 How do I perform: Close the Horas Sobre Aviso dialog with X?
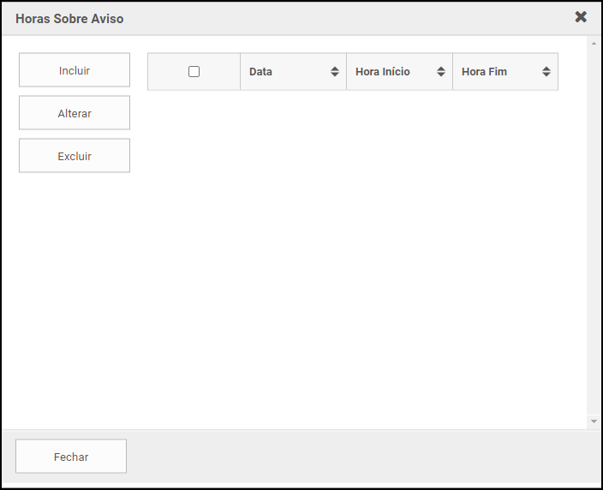(x=581, y=17)
